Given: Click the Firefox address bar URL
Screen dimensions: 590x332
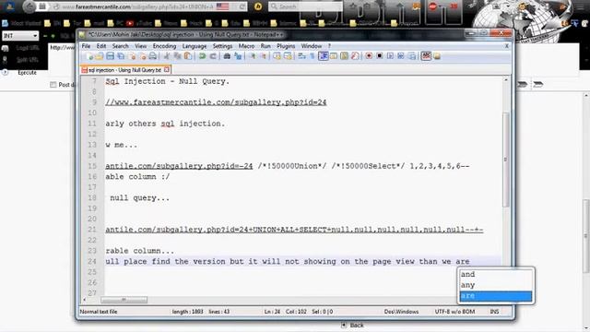Looking at the screenshot, I should pos(137,6).
